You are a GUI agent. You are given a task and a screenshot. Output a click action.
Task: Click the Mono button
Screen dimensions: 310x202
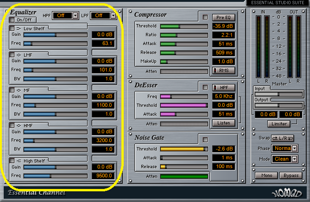266,176
